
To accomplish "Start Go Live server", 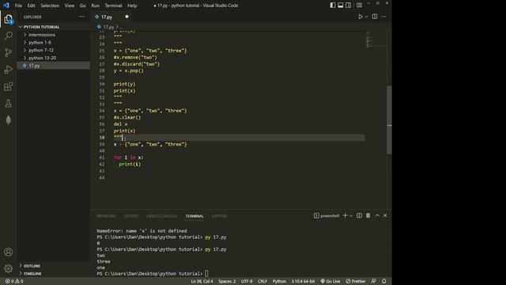I will [x=330, y=281].
